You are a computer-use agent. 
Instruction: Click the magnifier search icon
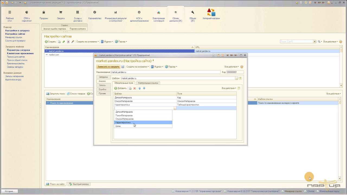click(x=319, y=42)
